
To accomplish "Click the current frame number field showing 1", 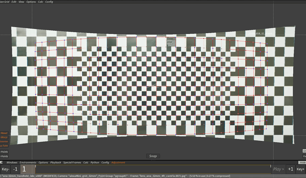I will coord(27,169).
